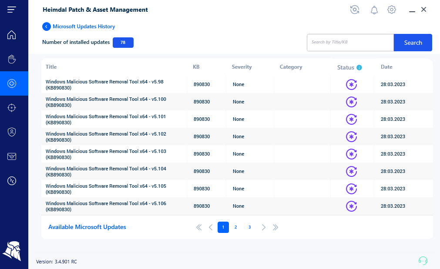Screen dimensions: 440x269
Task: Jump to the first page of results
Action: [199, 227]
